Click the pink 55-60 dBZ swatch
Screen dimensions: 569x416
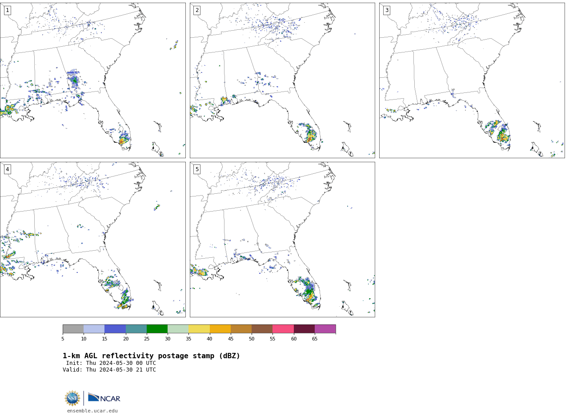[283, 329]
